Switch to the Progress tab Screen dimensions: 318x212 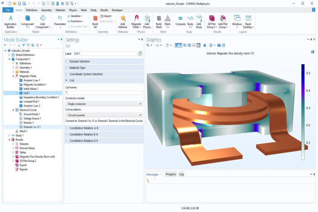(171, 174)
